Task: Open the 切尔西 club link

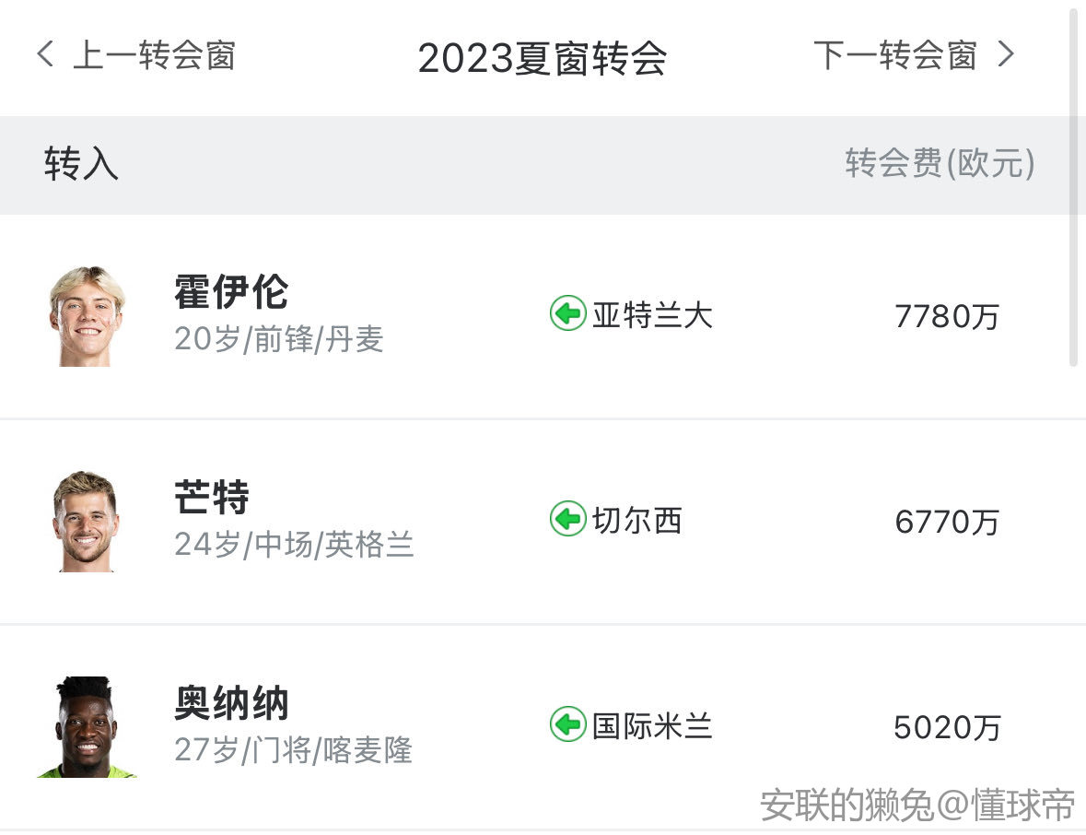Action: [x=637, y=520]
